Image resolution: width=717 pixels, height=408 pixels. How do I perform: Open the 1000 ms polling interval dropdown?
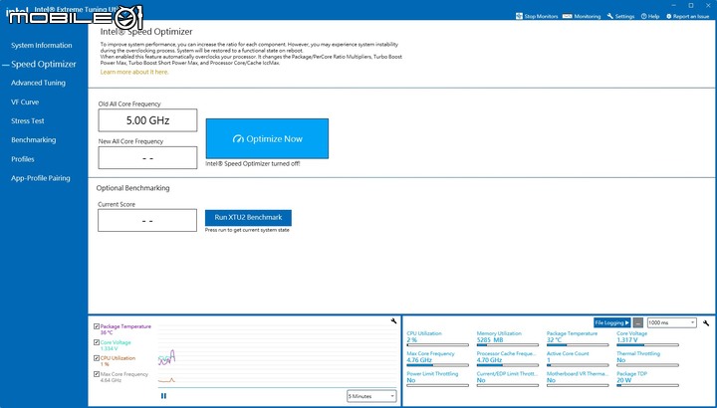pos(672,322)
